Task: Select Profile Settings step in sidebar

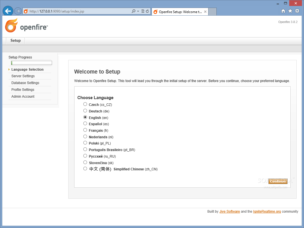Action: (x=23, y=90)
